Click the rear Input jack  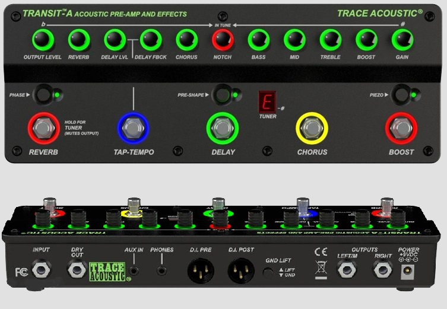pyautogui.click(x=41, y=271)
